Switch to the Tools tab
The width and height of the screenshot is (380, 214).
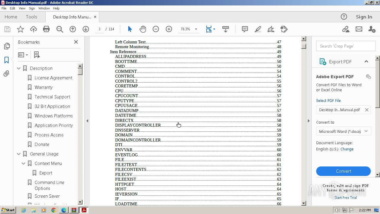(31, 17)
